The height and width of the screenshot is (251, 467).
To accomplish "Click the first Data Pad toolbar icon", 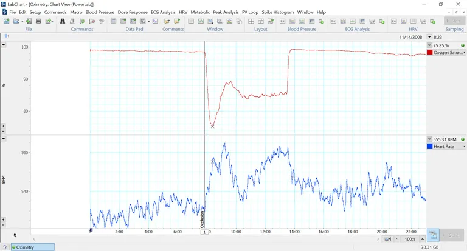I will tap(114, 21).
